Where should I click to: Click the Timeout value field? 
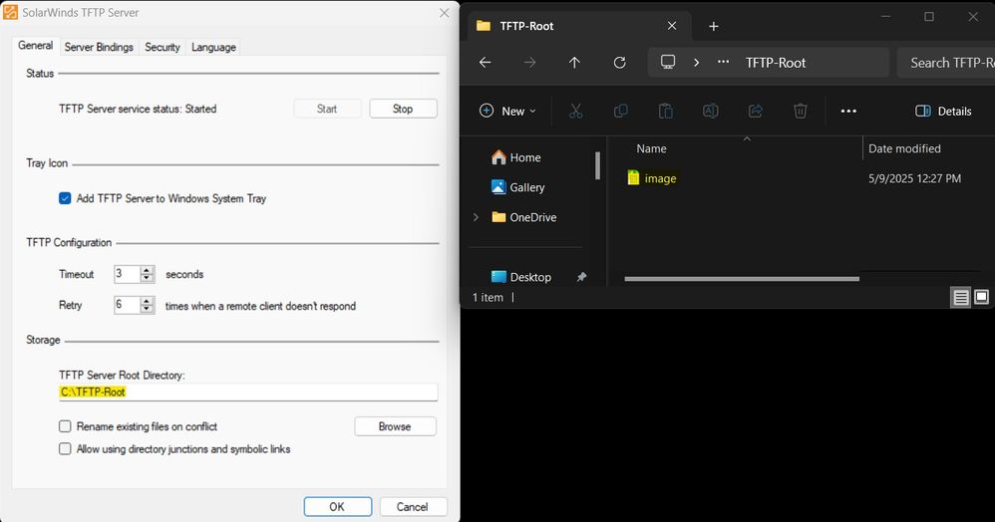click(x=127, y=274)
